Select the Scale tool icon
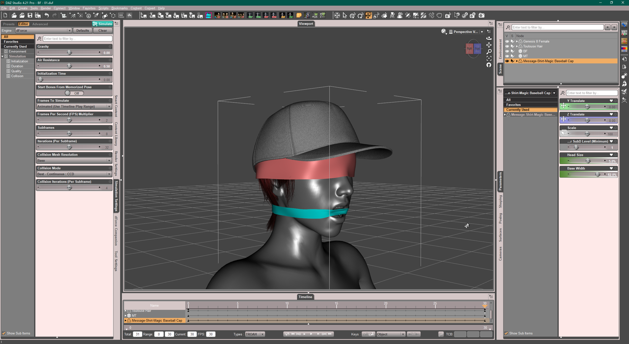The width and height of the screenshot is (629, 344). [x=376, y=16]
